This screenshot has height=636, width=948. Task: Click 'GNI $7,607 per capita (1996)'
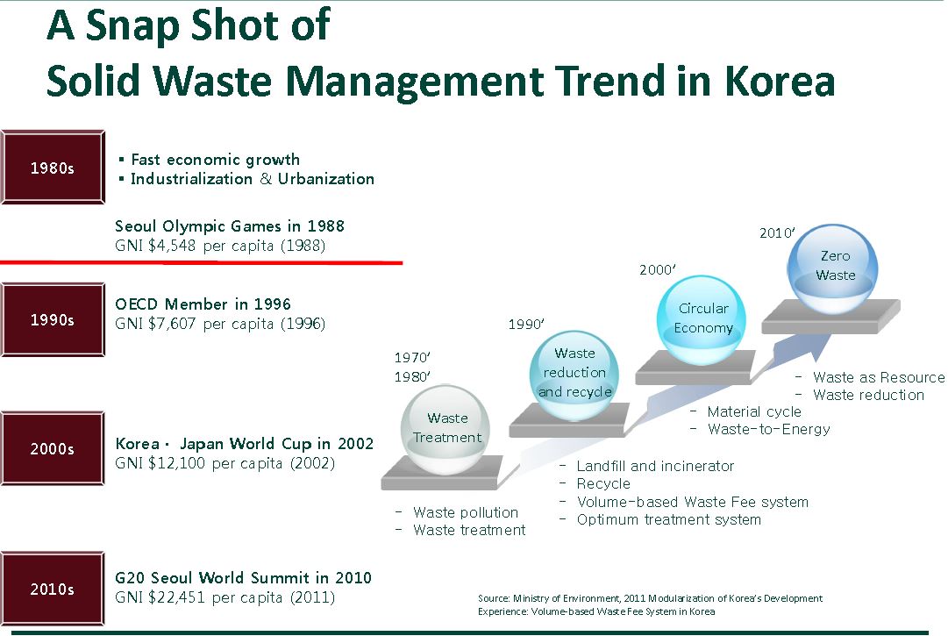pyautogui.click(x=220, y=324)
